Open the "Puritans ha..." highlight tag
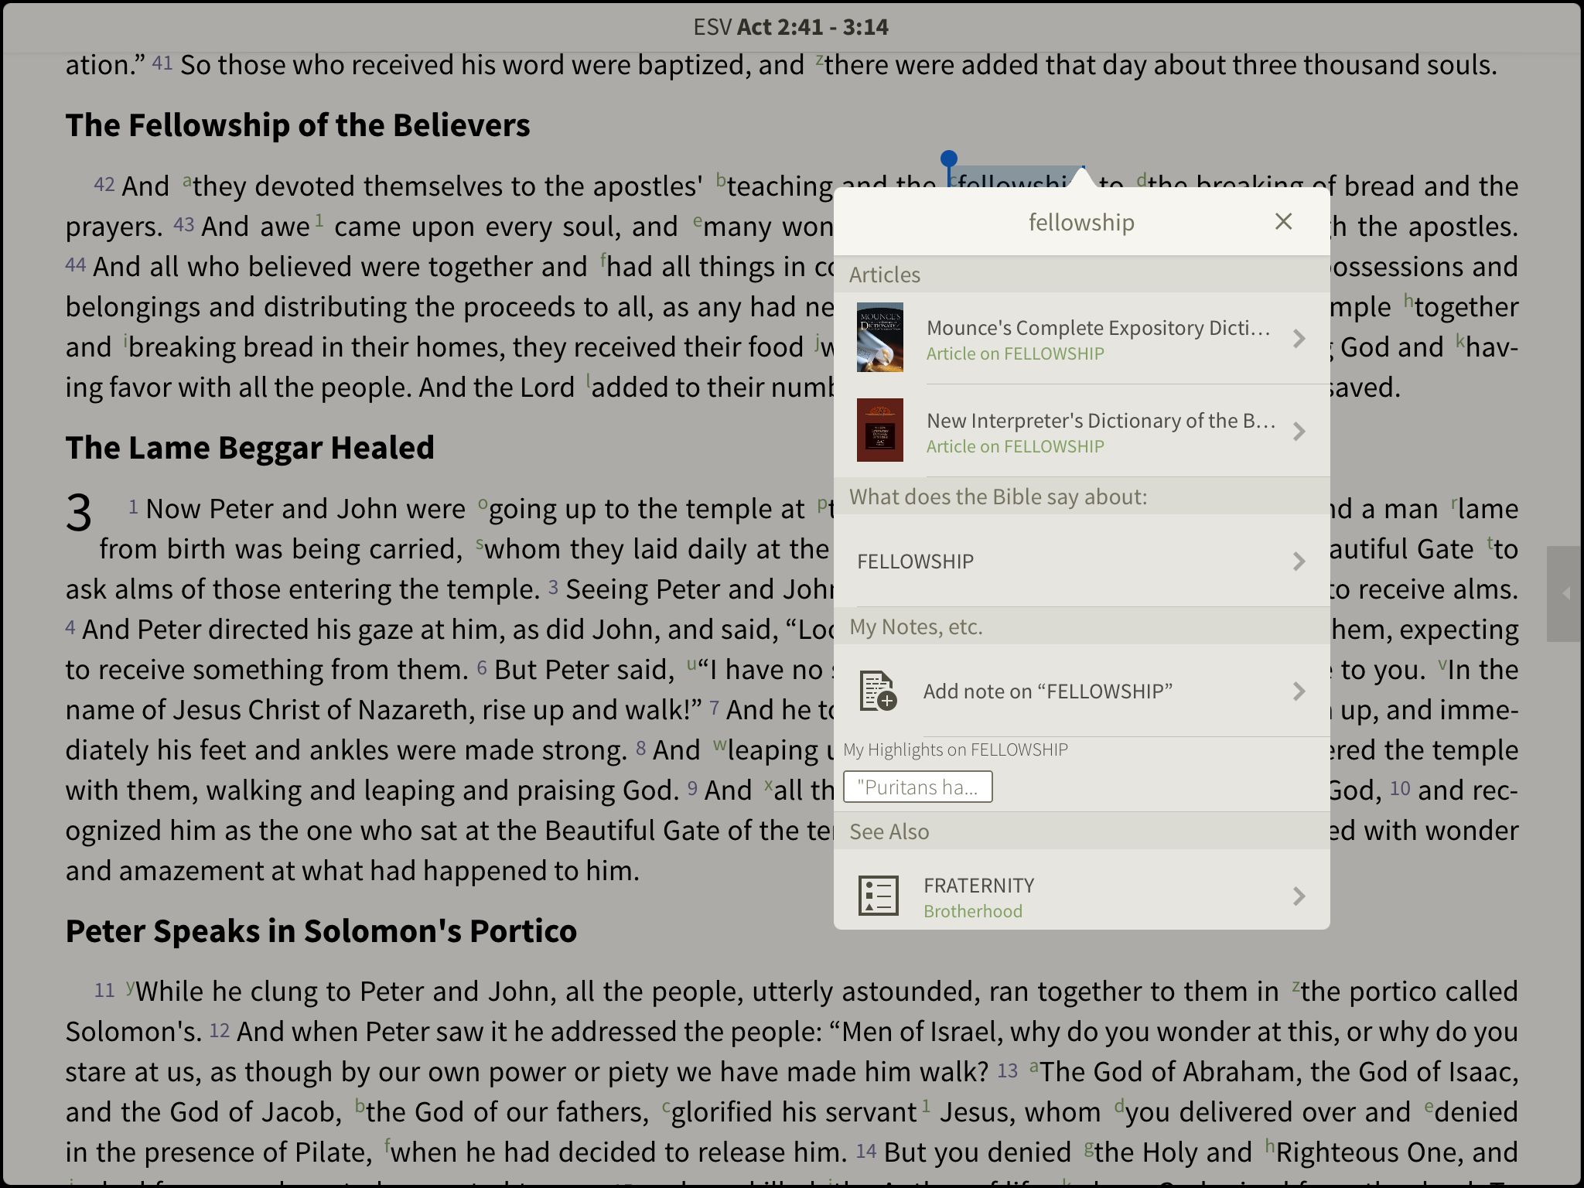 [x=917, y=787]
